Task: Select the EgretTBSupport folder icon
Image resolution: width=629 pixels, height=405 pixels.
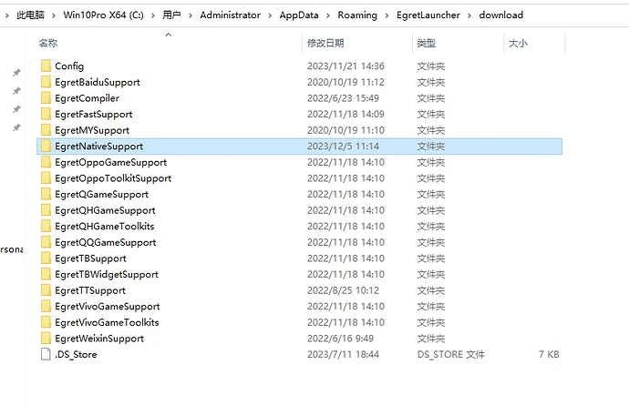Action: point(46,258)
